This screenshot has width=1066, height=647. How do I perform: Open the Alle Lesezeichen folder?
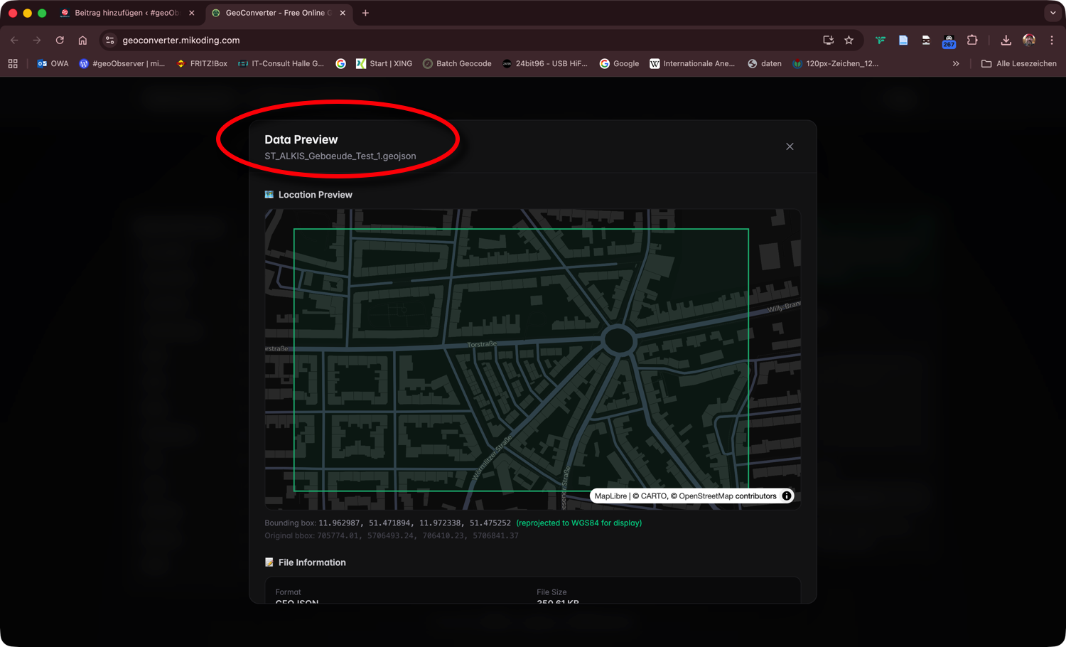click(x=1018, y=64)
